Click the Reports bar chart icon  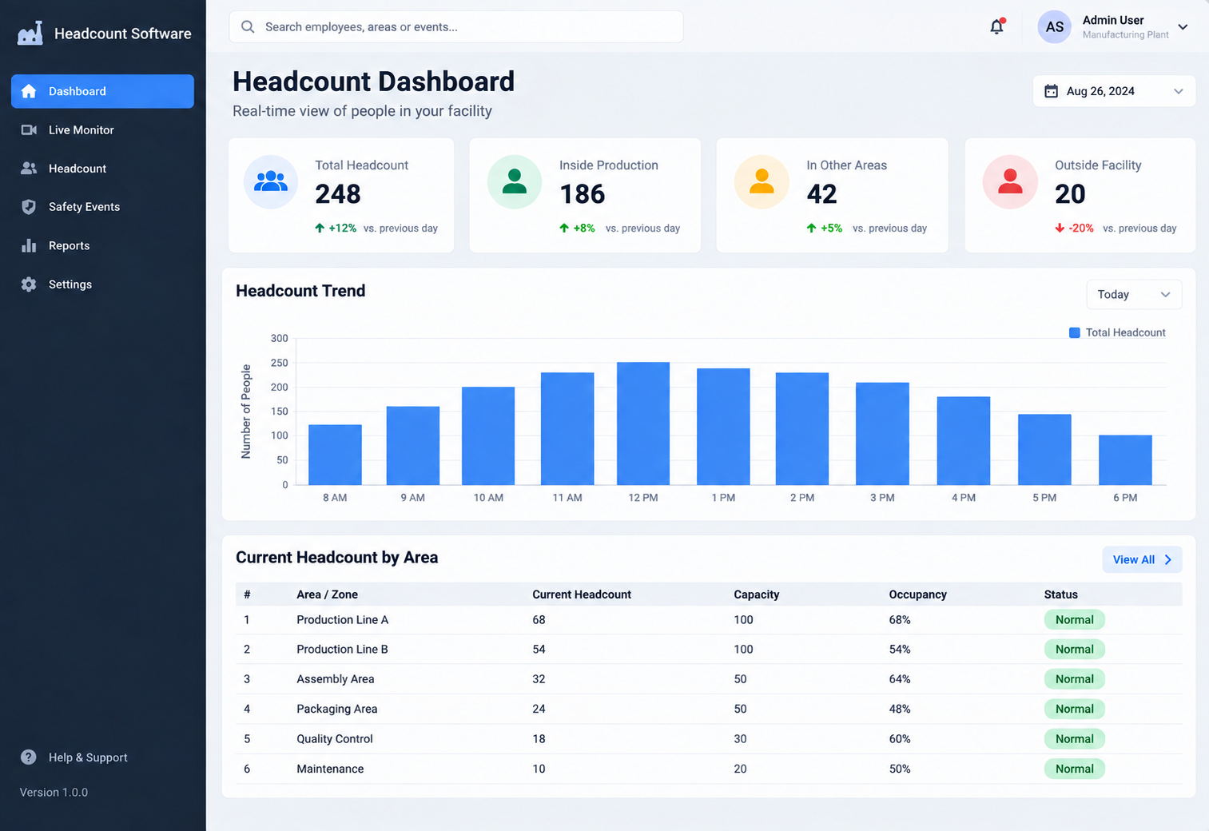29,245
